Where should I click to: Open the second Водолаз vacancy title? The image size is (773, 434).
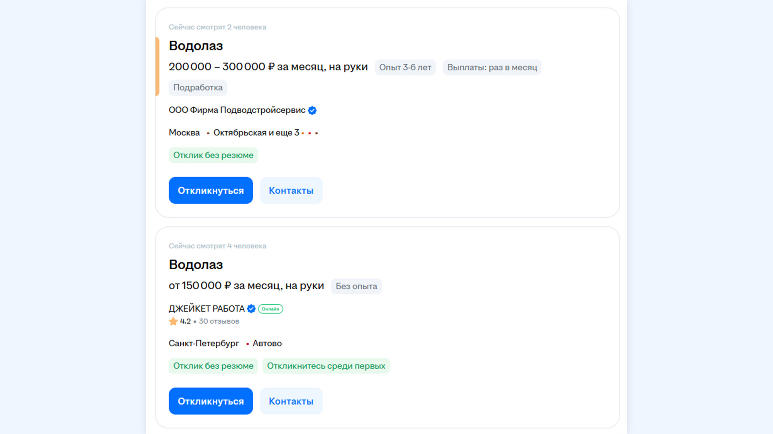196,264
